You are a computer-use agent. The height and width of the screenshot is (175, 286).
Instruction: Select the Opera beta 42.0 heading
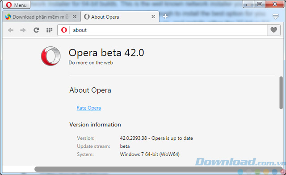pyautogui.click(x=106, y=53)
